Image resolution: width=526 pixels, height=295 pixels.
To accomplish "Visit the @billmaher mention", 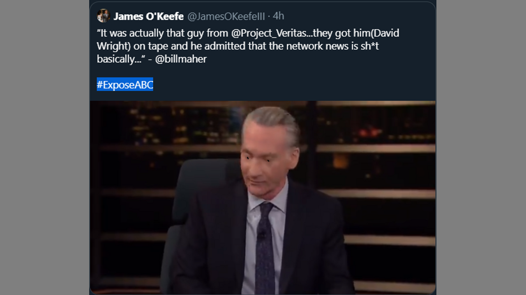I will pos(181,59).
